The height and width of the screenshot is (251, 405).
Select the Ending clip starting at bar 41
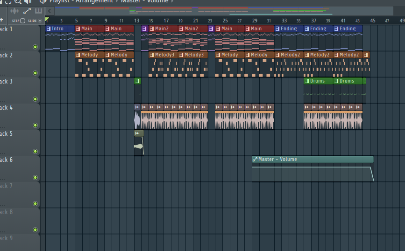click(348, 28)
